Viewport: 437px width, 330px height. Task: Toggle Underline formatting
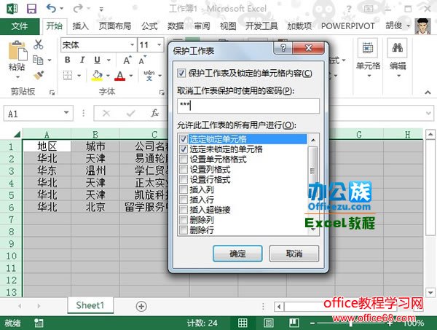click(x=97, y=60)
